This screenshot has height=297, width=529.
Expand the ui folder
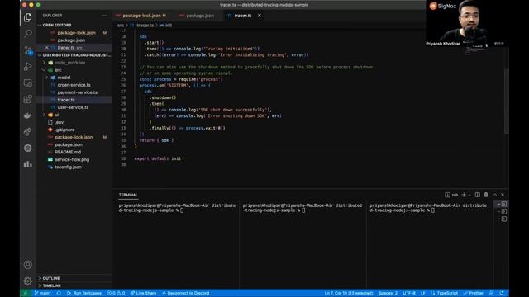(x=56, y=115)
